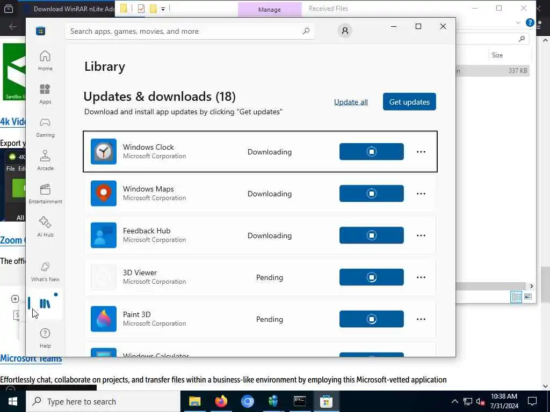Viewport: 550px width, 412px height.
Task: Open the Entertainment section in sidebar
Action: (45, 194)
